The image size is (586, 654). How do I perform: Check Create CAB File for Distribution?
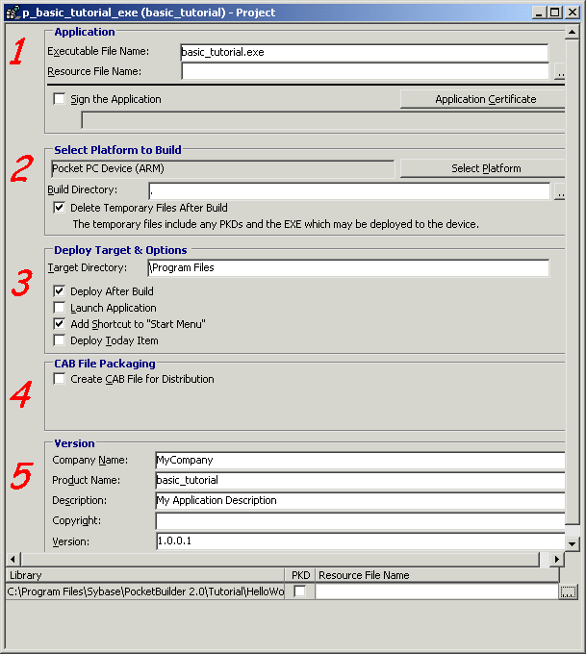60,379
